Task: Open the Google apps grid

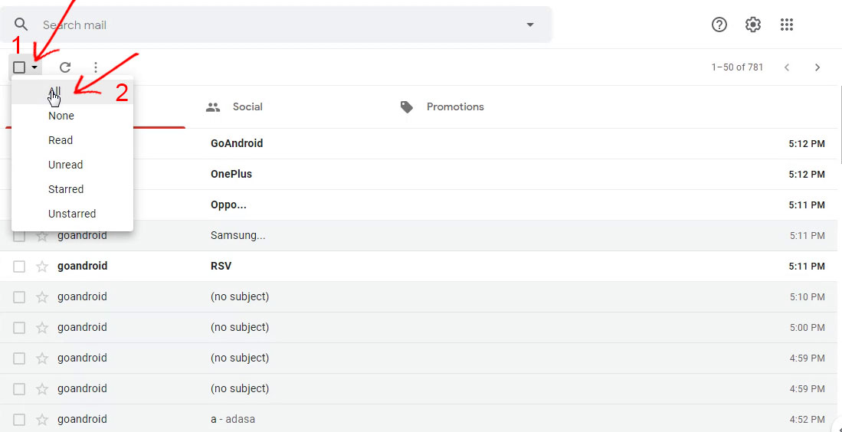Action: [x=786, y=25]
